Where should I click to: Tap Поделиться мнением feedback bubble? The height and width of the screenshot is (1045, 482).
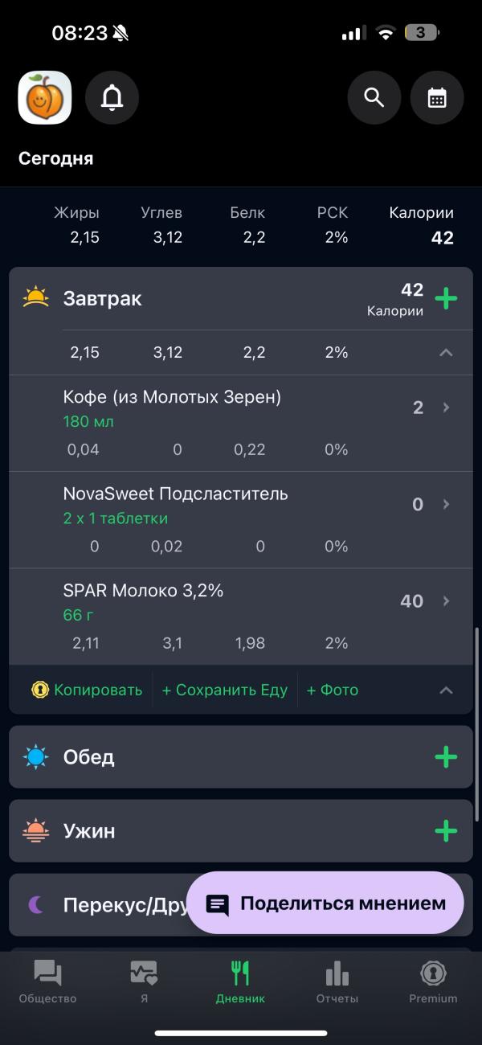[x=325, y=903]
